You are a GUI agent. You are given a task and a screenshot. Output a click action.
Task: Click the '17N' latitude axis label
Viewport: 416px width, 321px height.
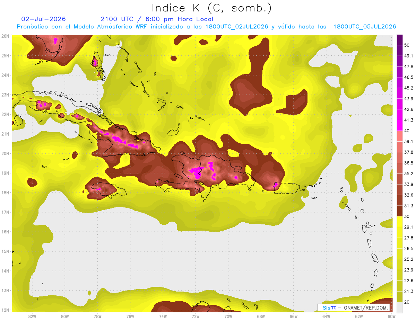click(x=5, y=212)
